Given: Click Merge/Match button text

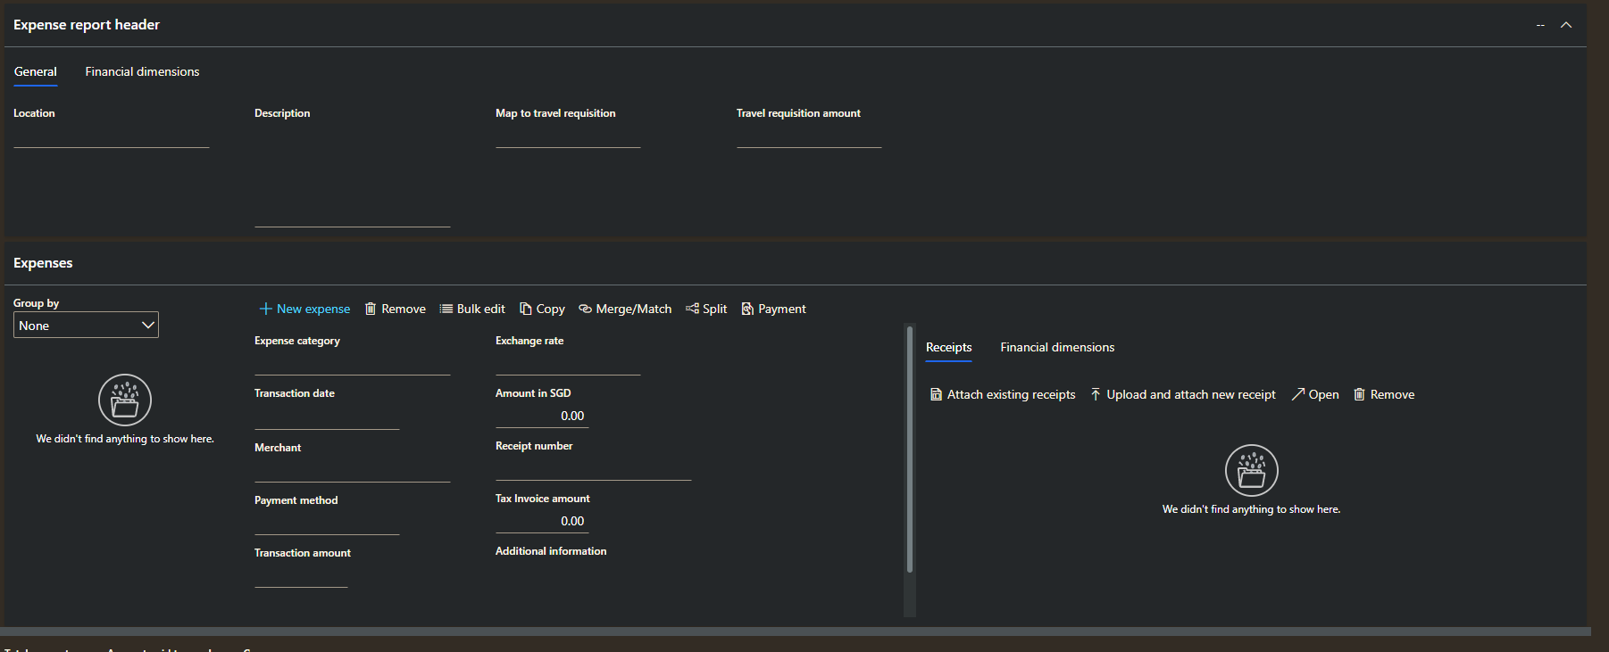Looking at the screenshot, I should (x=634, y=309).
